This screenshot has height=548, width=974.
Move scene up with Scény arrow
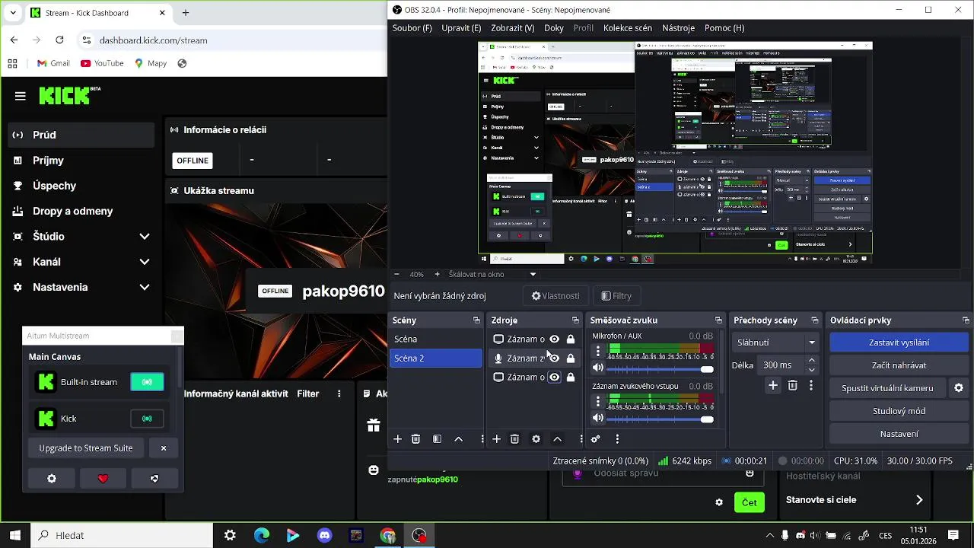coord(458,439)
